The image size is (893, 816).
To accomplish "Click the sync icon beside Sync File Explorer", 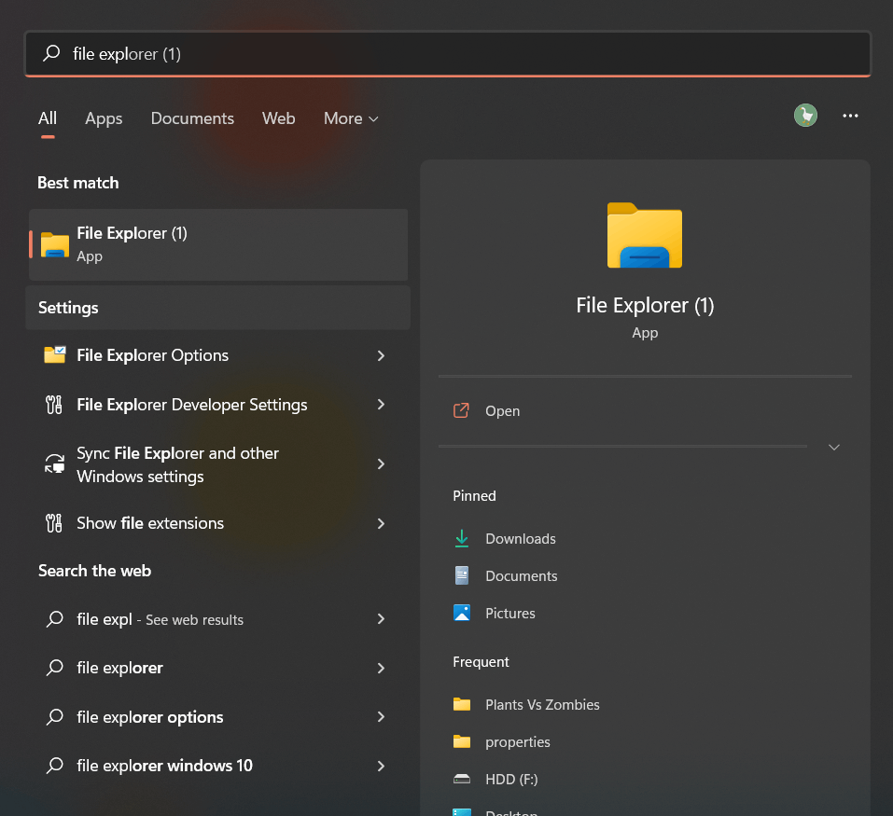I will 55,463.
